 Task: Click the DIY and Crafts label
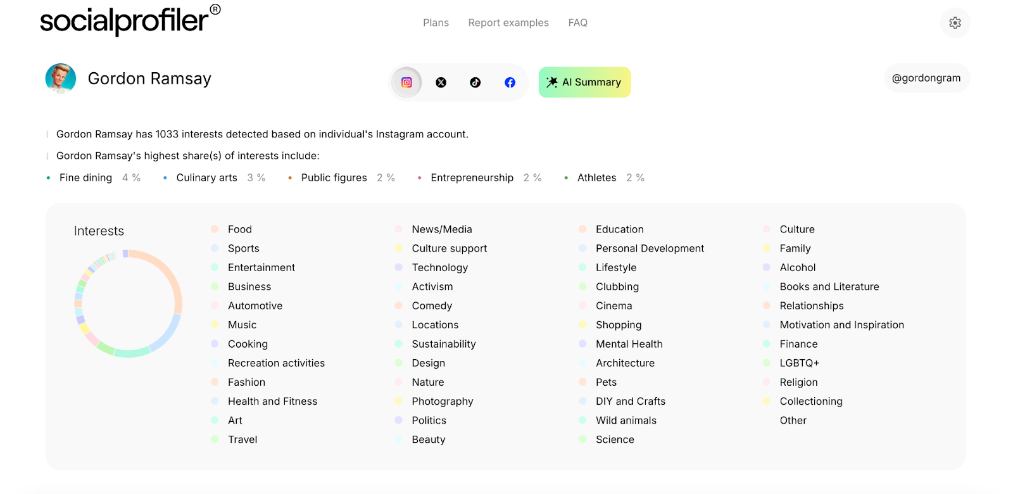pyautogui.click(x=631, y=401)
